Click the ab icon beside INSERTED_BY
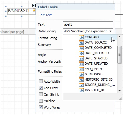The image size is (123, 115). click(81, 90)
